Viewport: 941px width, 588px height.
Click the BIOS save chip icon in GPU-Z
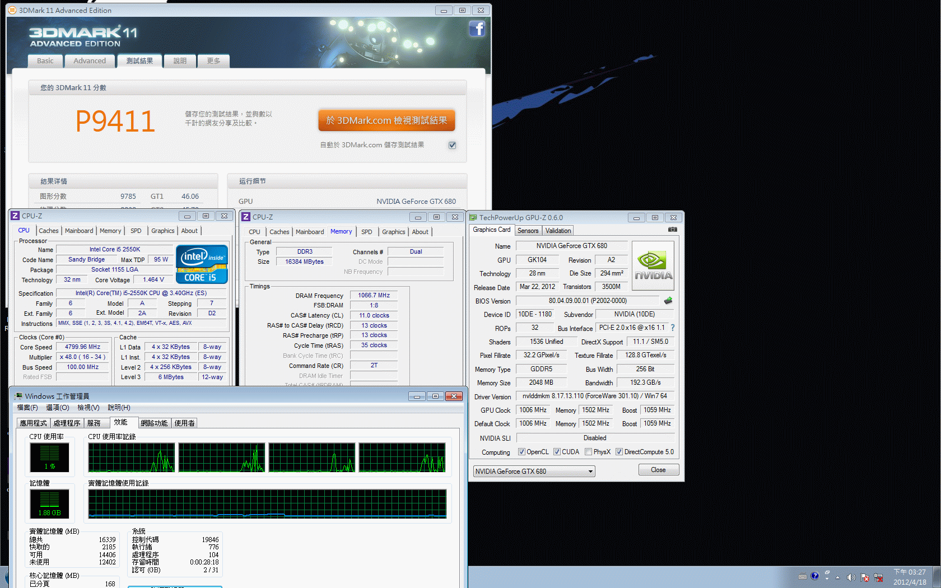(668, 301)
